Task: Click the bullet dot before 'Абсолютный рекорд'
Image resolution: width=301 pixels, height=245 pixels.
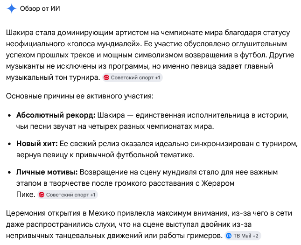Action: (9, 116)
